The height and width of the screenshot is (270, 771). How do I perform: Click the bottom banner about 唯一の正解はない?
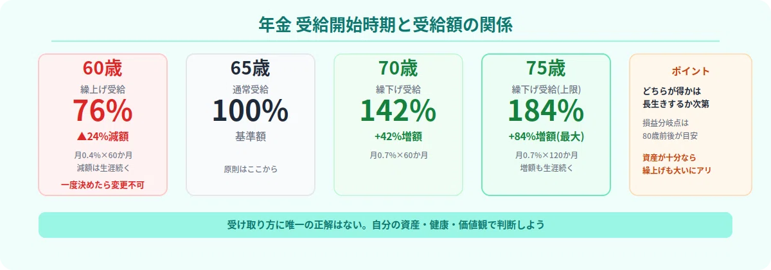385,225
